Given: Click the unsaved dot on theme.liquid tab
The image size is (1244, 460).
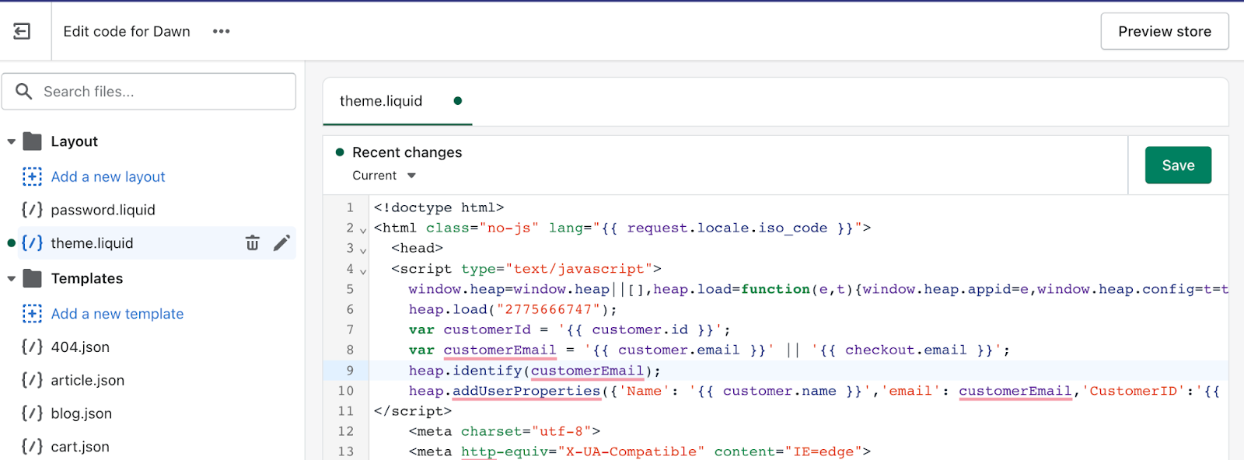Looking at the screenshot, I should point(458,101).
